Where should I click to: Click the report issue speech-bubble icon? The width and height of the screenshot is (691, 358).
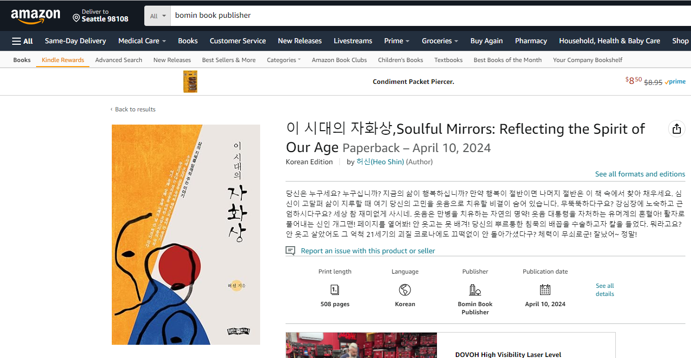(x=290, y=251)
